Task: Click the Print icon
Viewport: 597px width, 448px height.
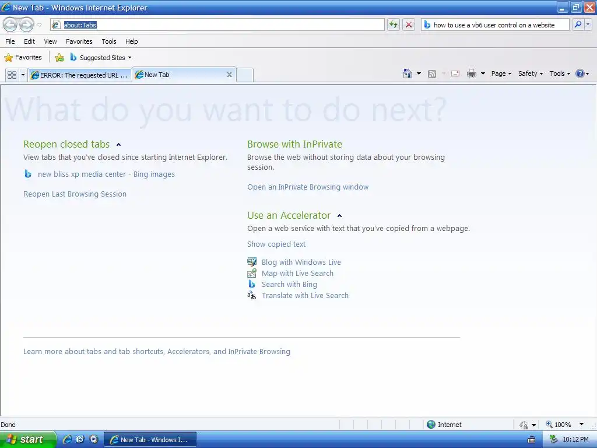Action: click(x=471, y=73)
